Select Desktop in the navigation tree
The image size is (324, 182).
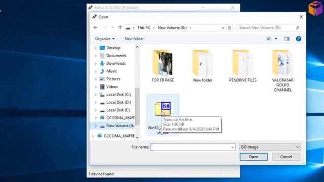click(x=113, y=48)
